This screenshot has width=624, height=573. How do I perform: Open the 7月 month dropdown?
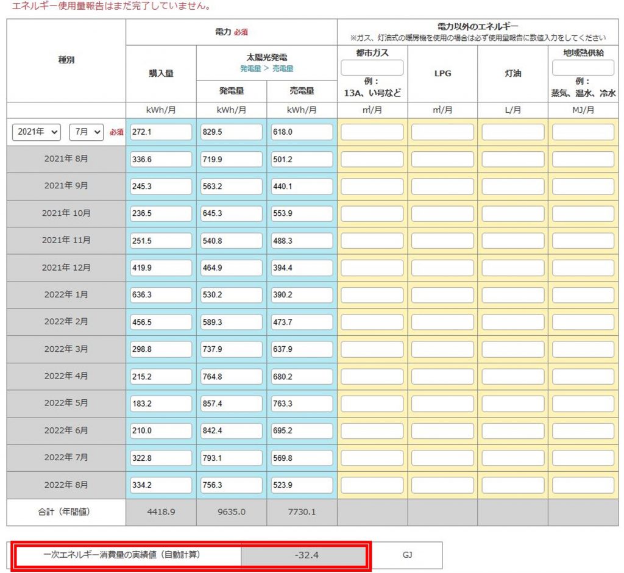point(86,132)
